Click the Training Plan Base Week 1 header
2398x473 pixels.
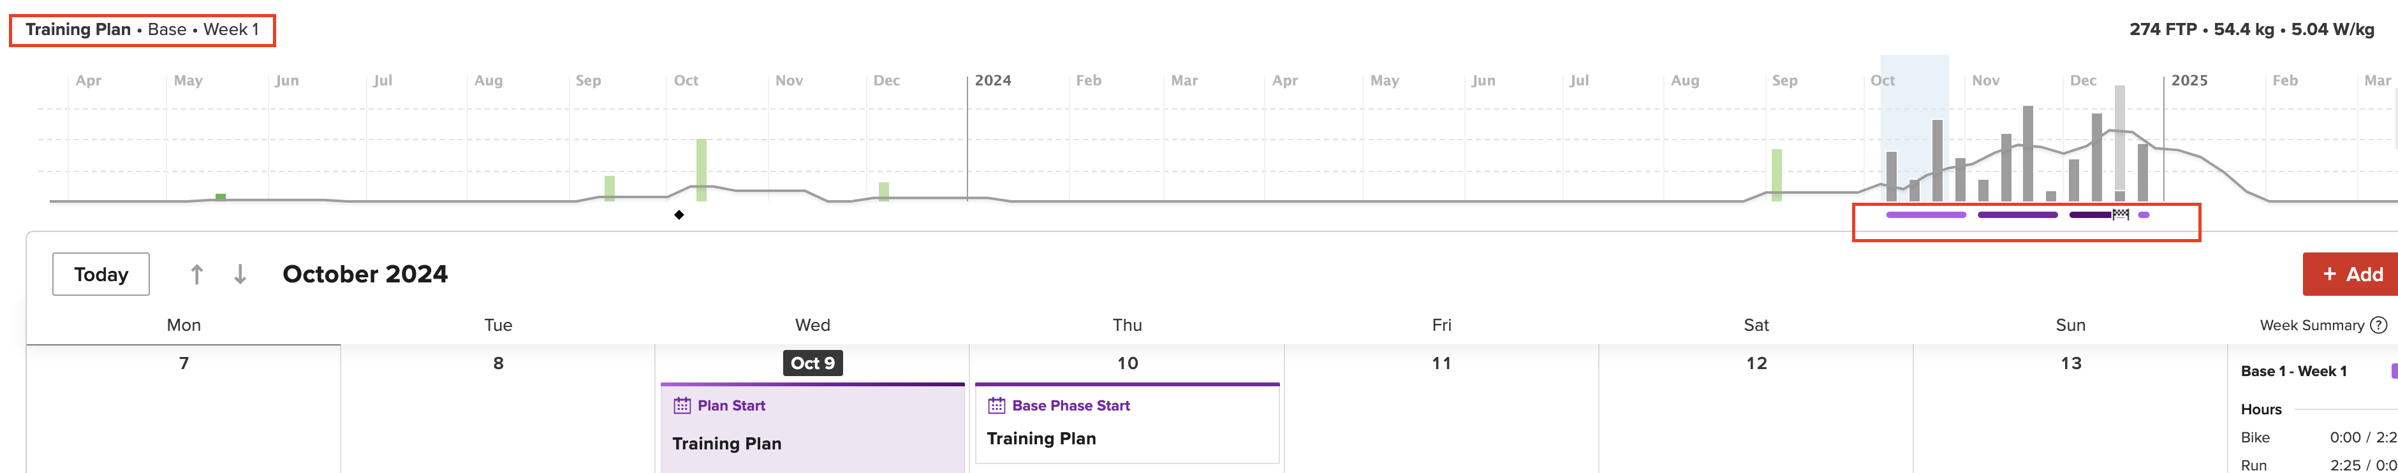click(x=142, y=30)
